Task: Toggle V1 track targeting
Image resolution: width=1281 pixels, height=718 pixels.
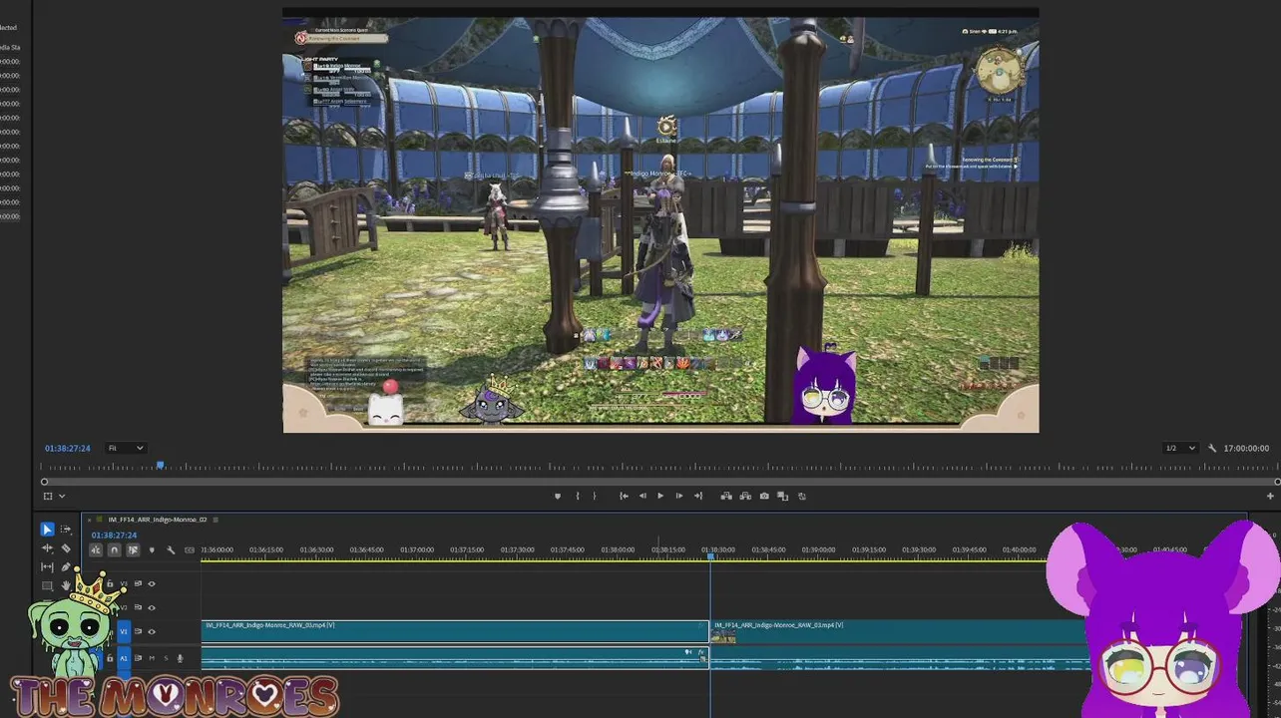Action: click(x=125, y=631)
